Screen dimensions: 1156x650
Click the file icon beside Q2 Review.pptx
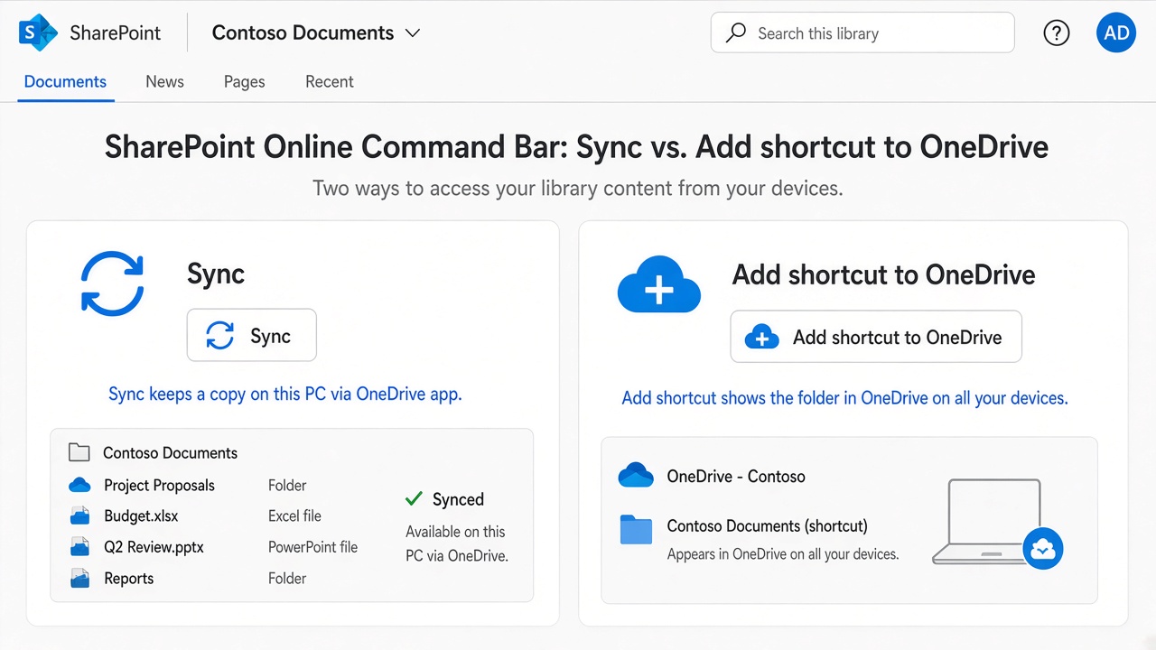click(79, 547)
